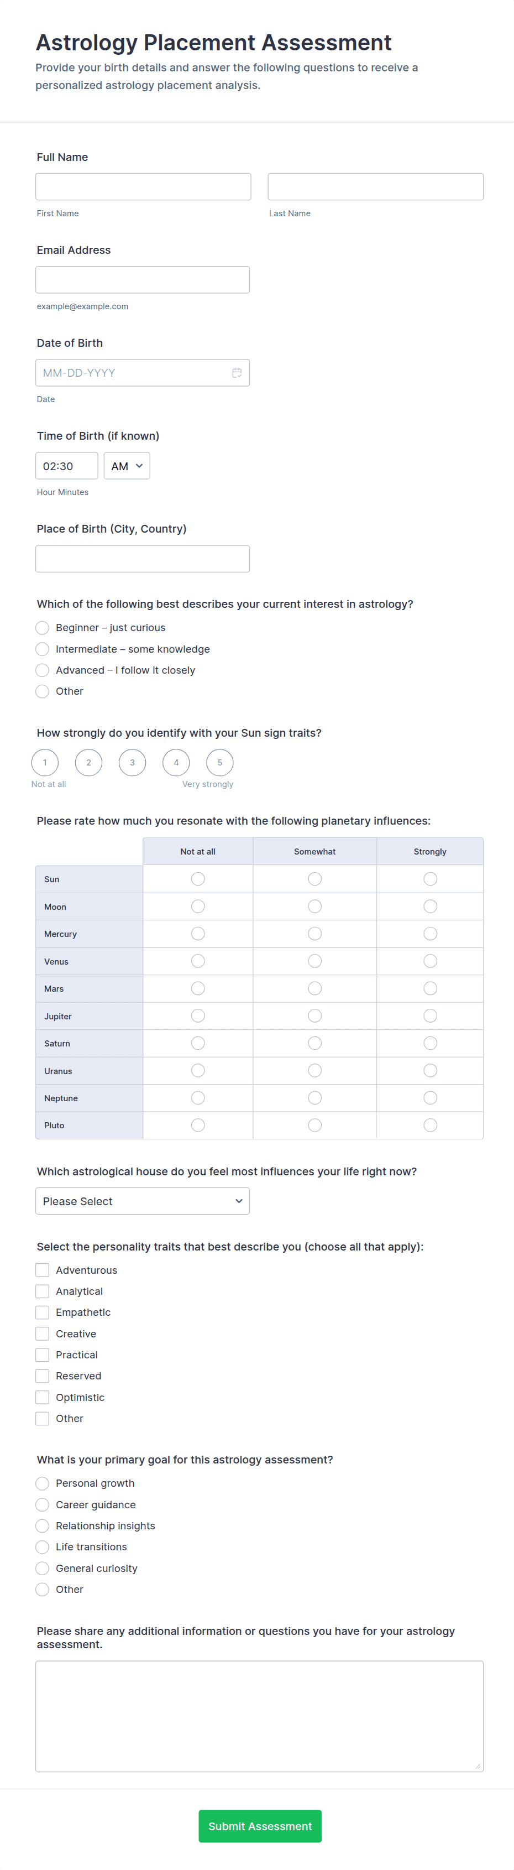Select Strongly for the Moon row

pyautogui.click(x=430, y=907)
